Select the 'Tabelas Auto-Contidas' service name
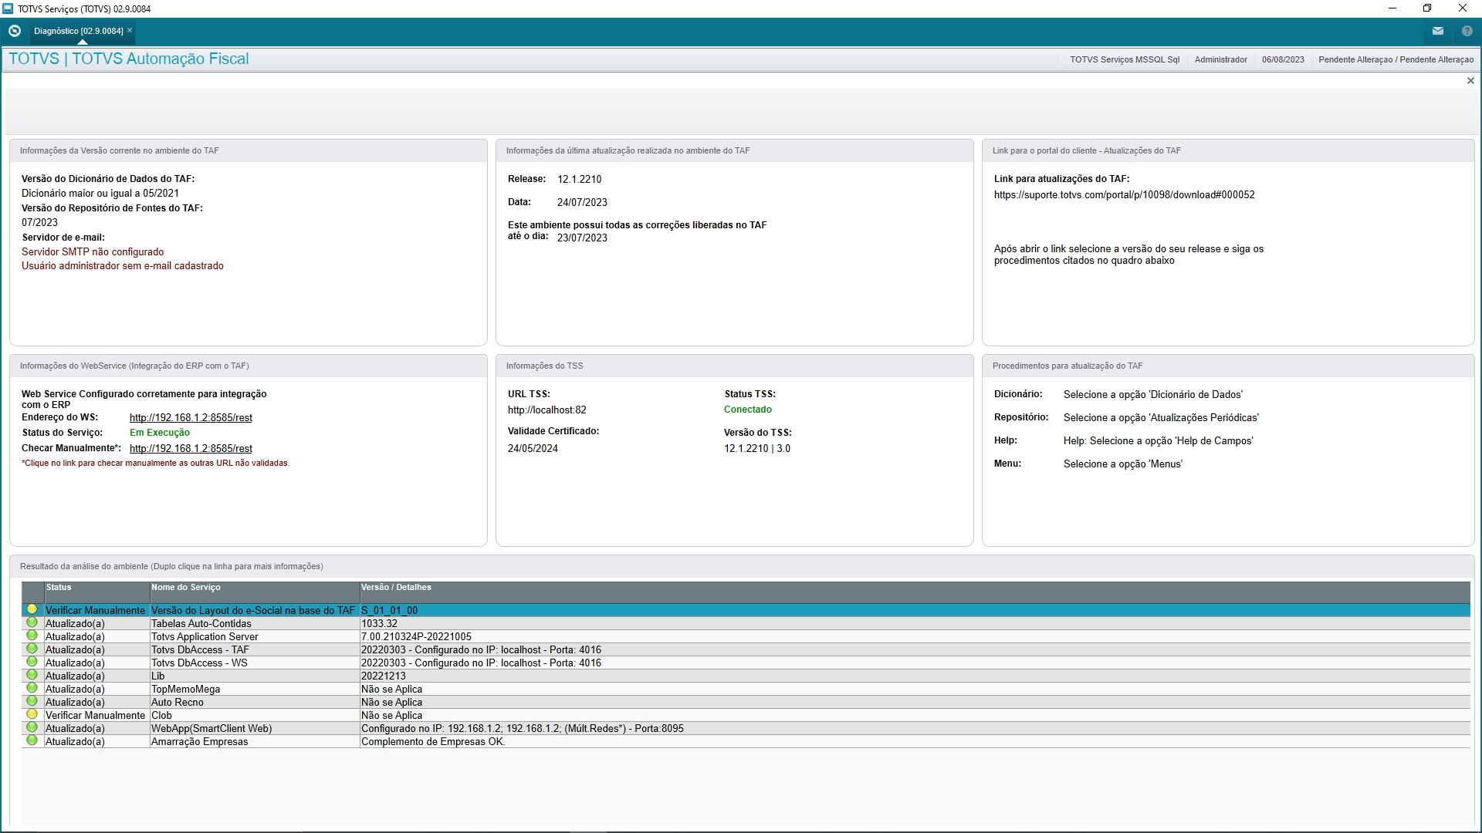Viewport: 1482px width, 833px height. [201, 624]
